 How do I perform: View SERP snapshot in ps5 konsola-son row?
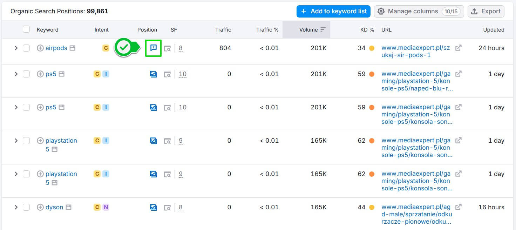[168, 108]
